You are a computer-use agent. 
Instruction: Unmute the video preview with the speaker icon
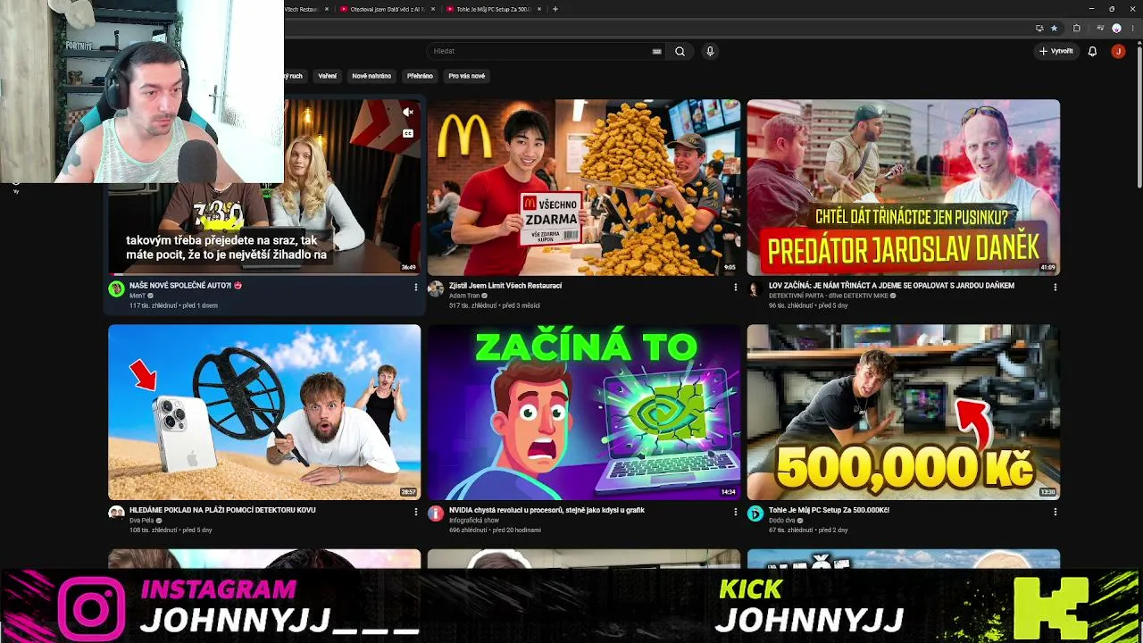click(408, 113)
